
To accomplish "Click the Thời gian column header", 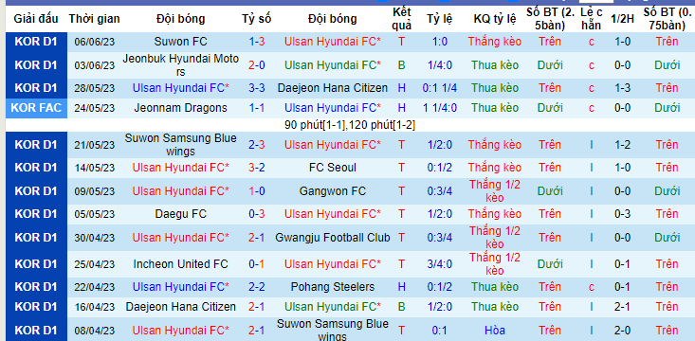I will 95,19.
